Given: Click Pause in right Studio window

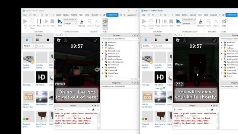Looking at the screenshot, I should [158, 23].
